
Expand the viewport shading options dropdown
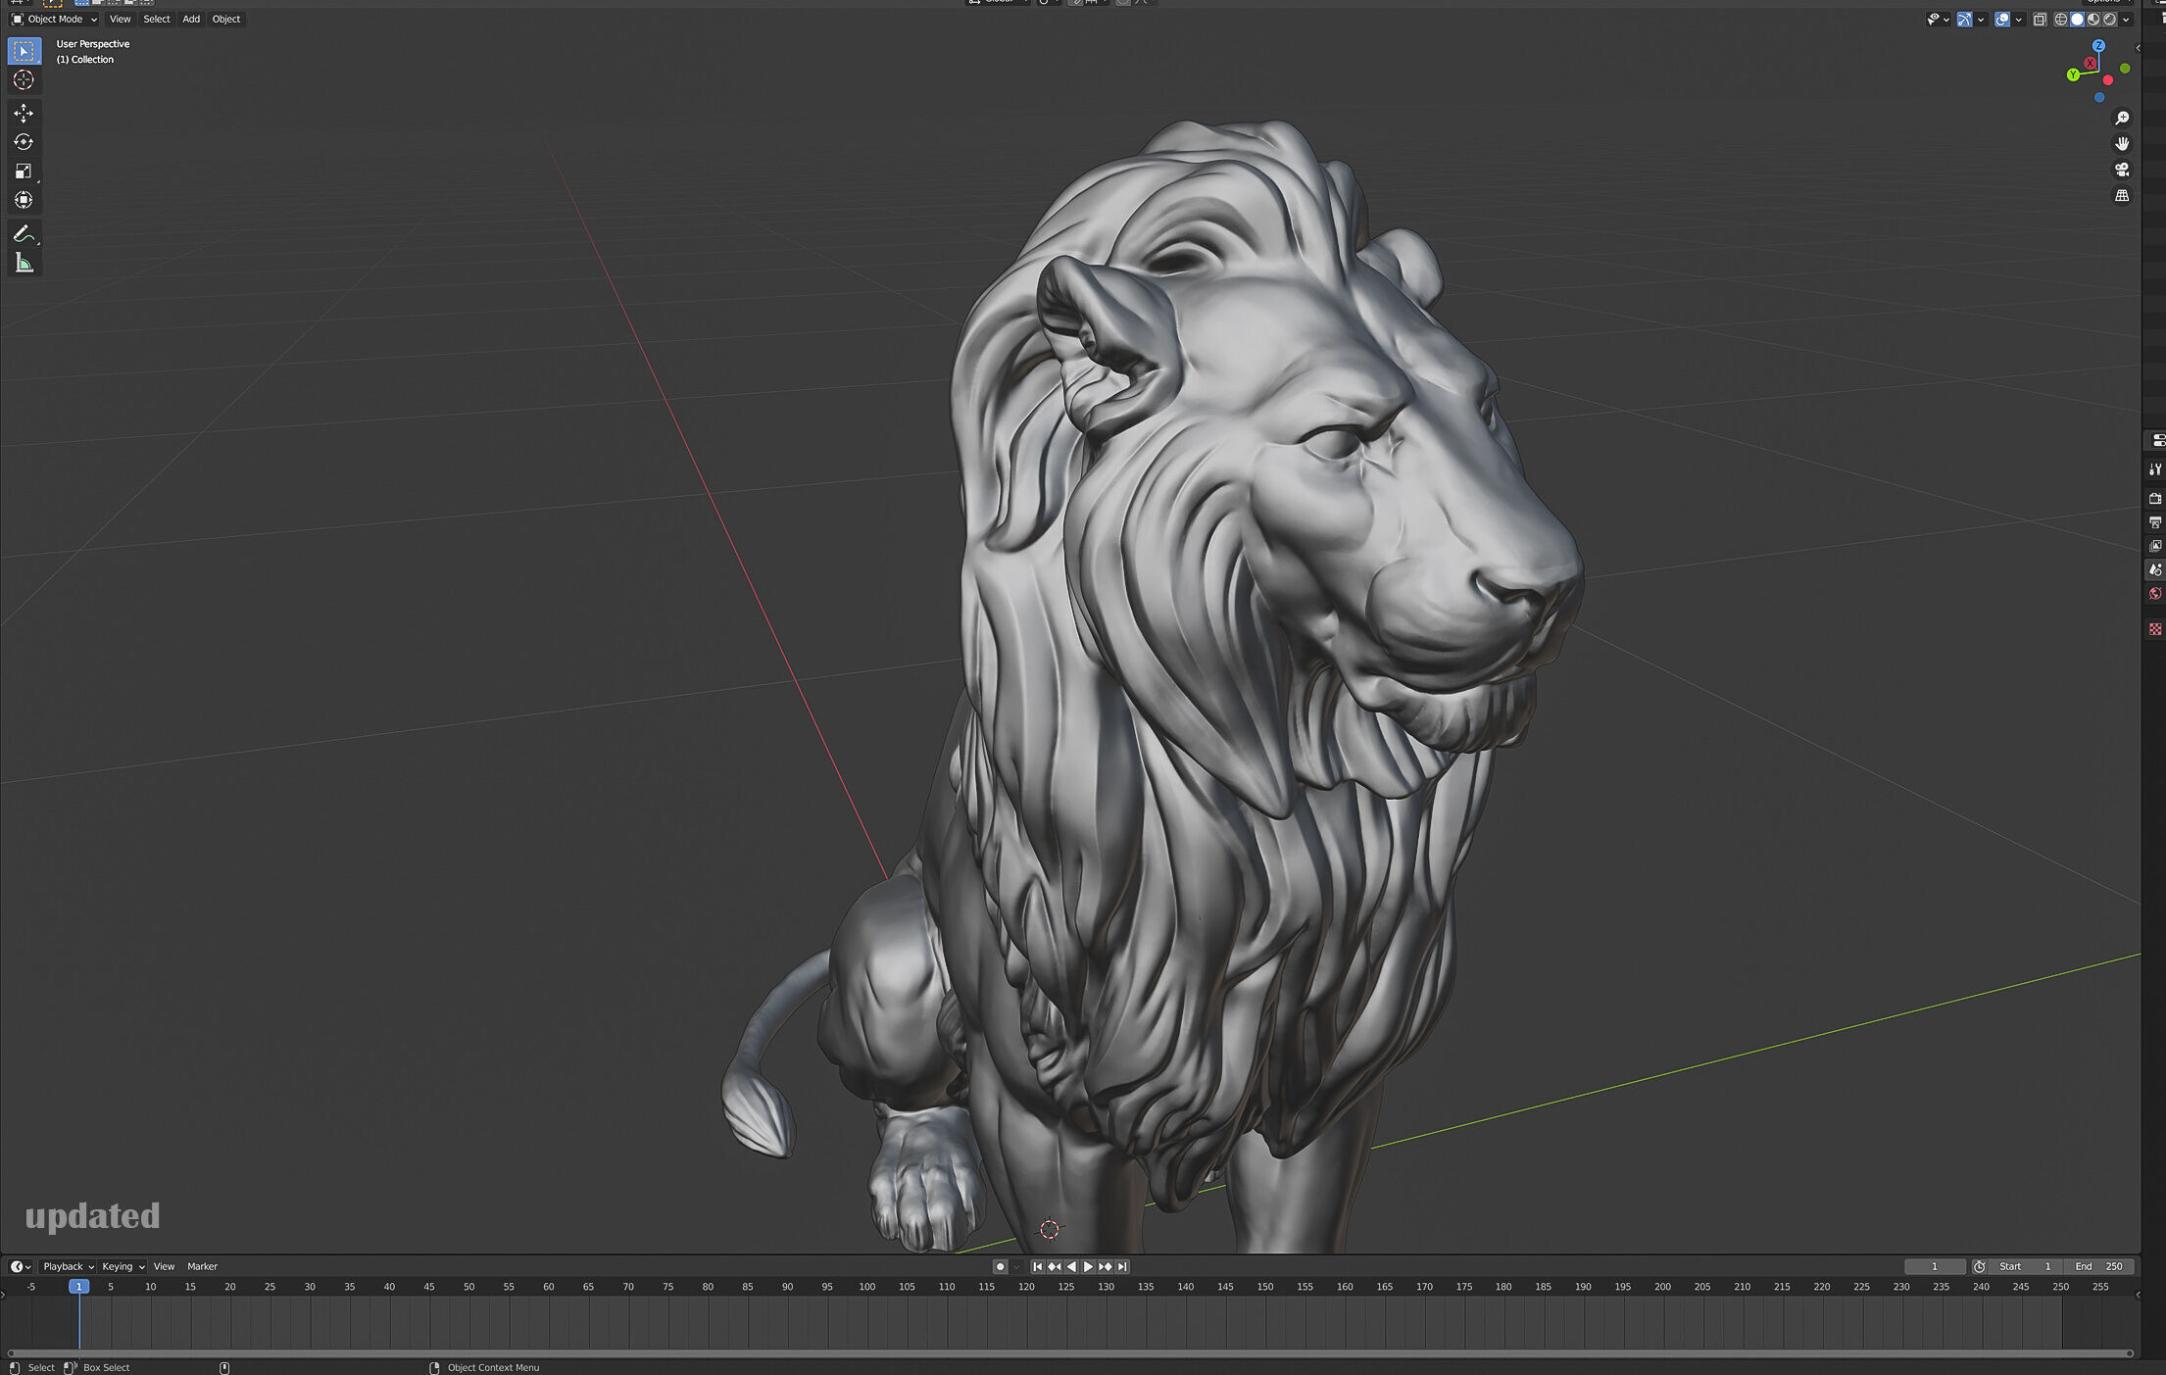[2126, 20]
